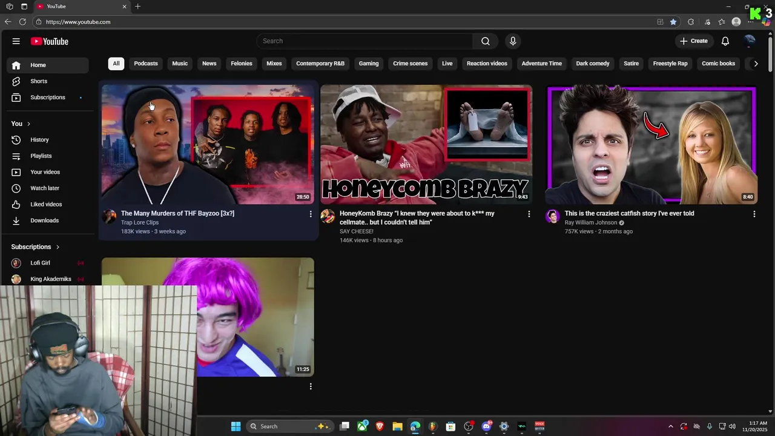Open Brave browser from the taskbar
The image size is (775, 436).
pos(380,426)
